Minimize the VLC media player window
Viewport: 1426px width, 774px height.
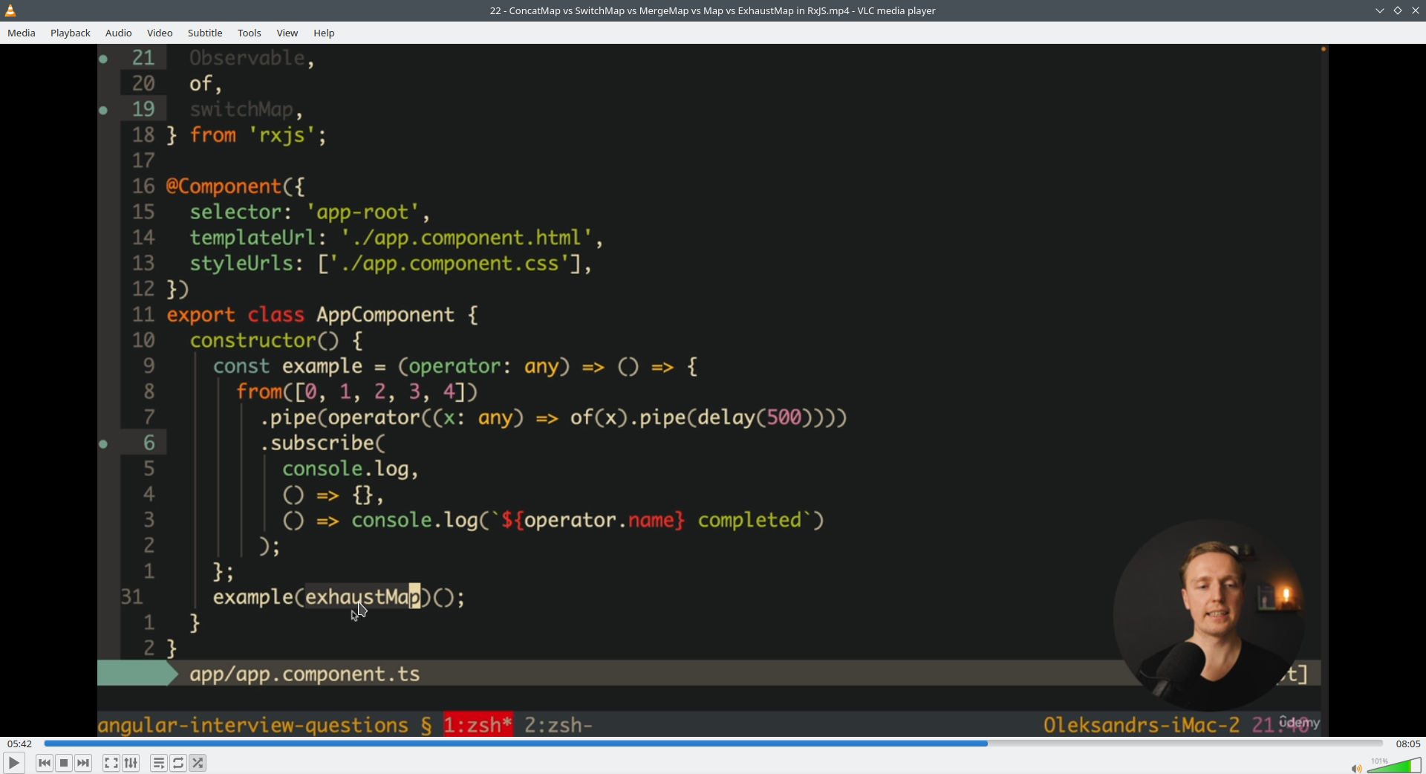[x=1380, y=10]
